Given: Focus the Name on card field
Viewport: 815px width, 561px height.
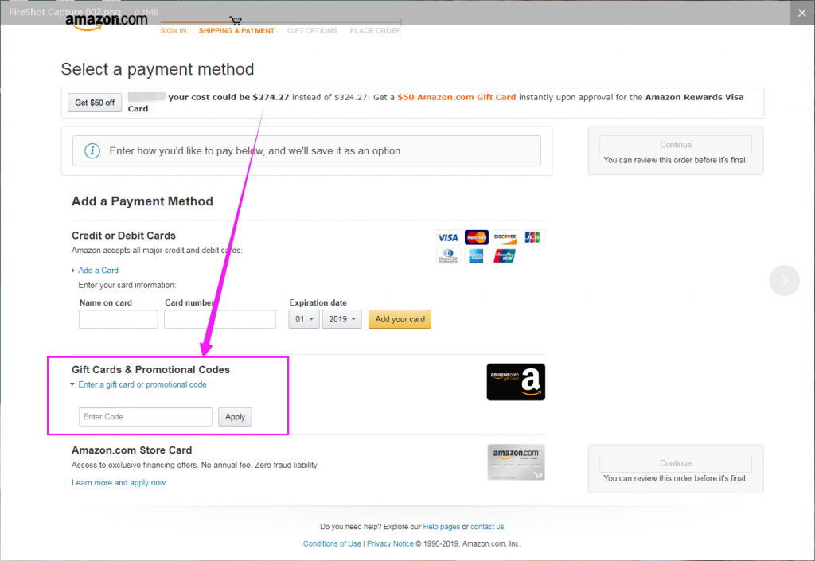Looking at the screenshot, I should [x=118, y=319].
